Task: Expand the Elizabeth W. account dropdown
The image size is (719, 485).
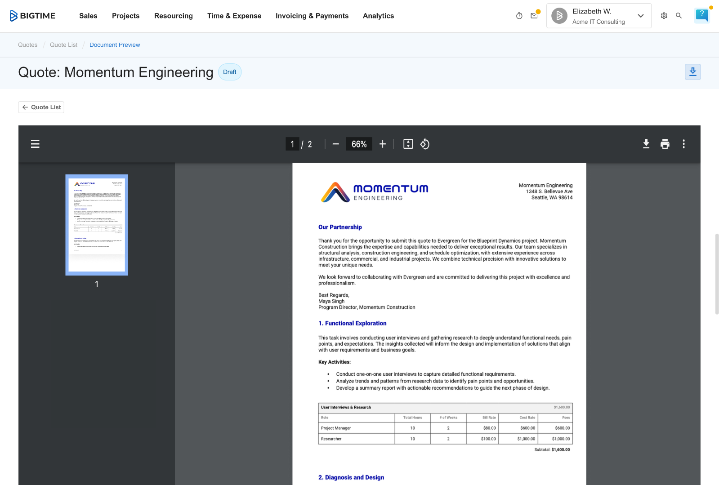Action: click(x=641, y=16)
